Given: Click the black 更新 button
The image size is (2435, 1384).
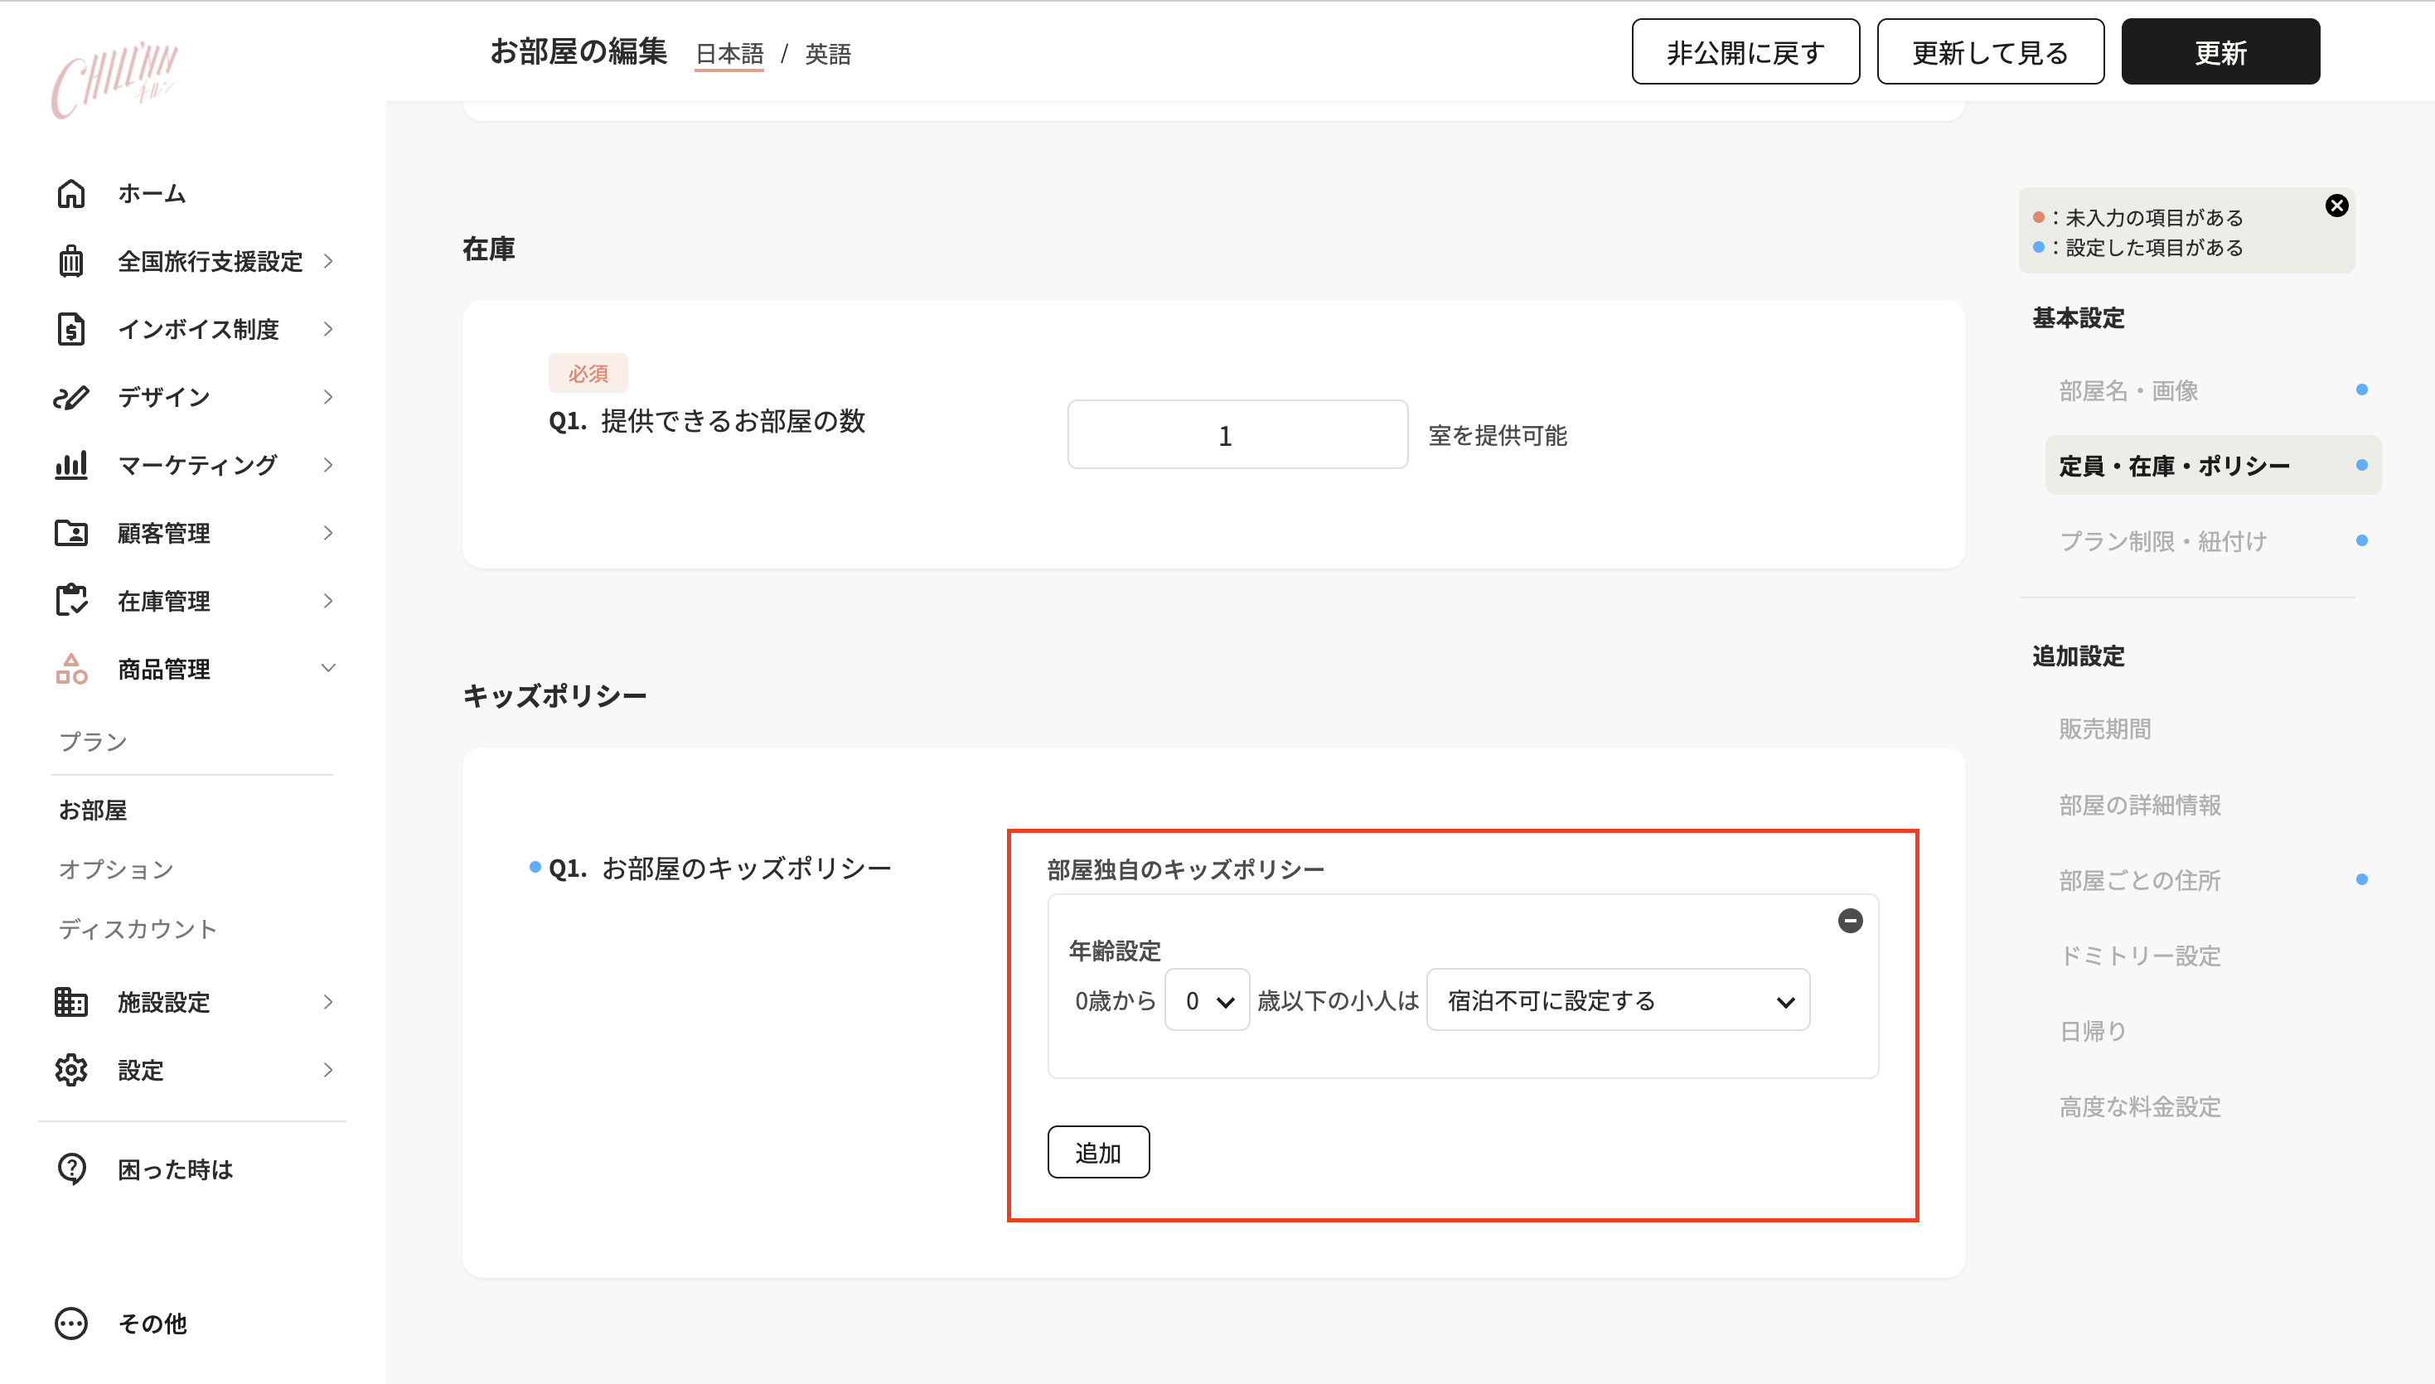Looking at the screenshot, I should click(x=2220, y=53).
